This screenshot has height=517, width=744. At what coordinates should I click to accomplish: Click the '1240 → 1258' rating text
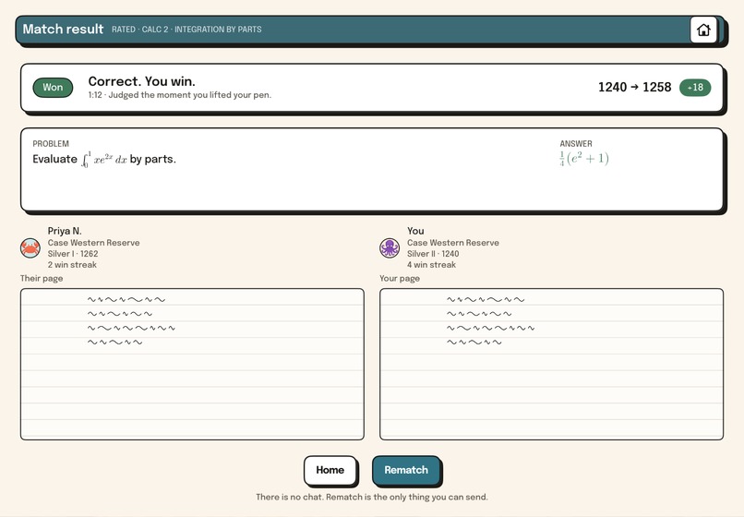(634, 88)
